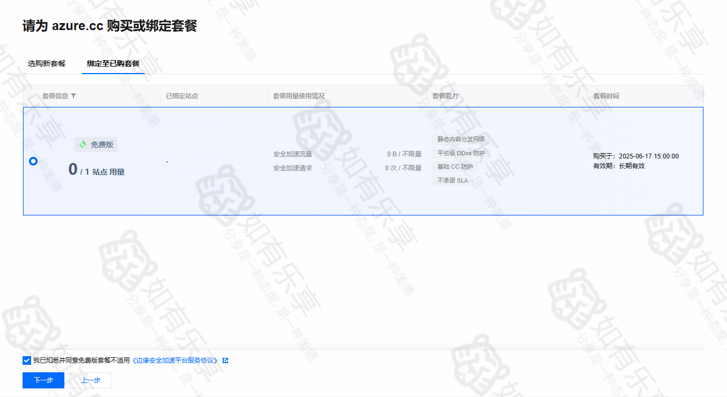Open the filter icon beside 套餐信息
Viewport: 727px width, 397px height.
74,96
